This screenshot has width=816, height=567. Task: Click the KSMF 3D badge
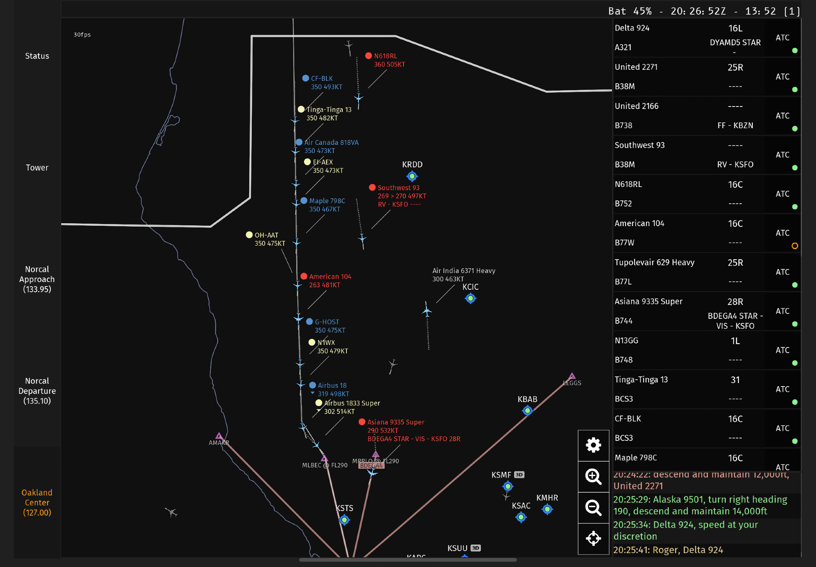[519, 475]
